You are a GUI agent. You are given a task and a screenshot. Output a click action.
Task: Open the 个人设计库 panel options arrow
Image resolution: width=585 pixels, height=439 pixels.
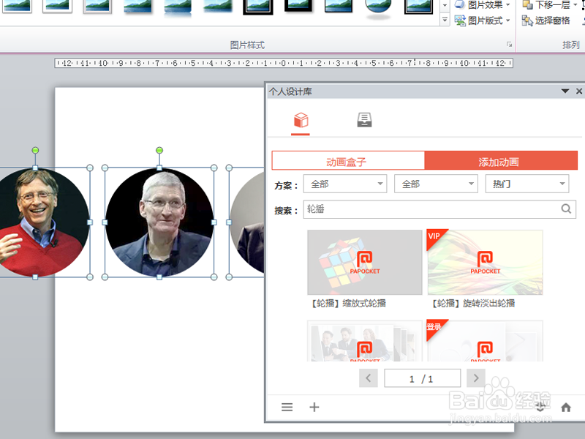click(565, 91)
